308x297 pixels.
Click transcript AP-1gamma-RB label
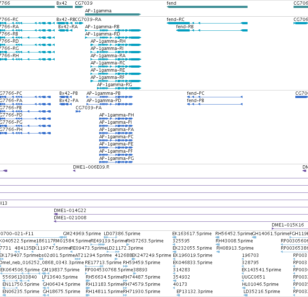tap(102, 27)
